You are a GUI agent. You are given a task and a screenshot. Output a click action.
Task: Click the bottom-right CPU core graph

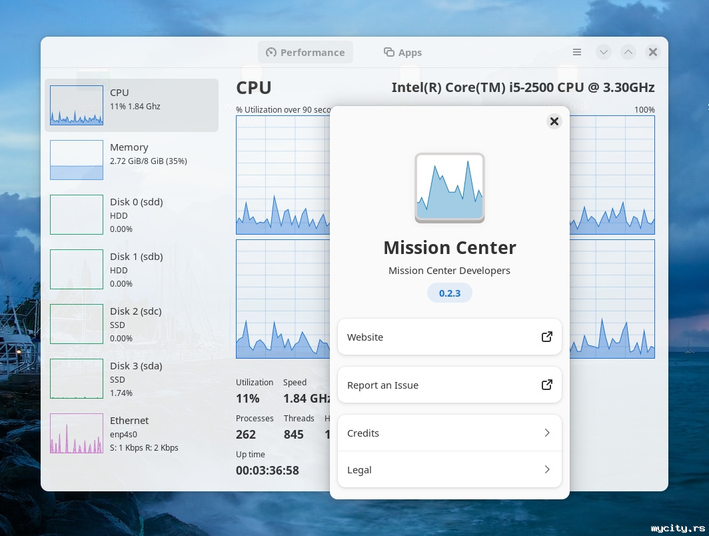click(612, 299)
